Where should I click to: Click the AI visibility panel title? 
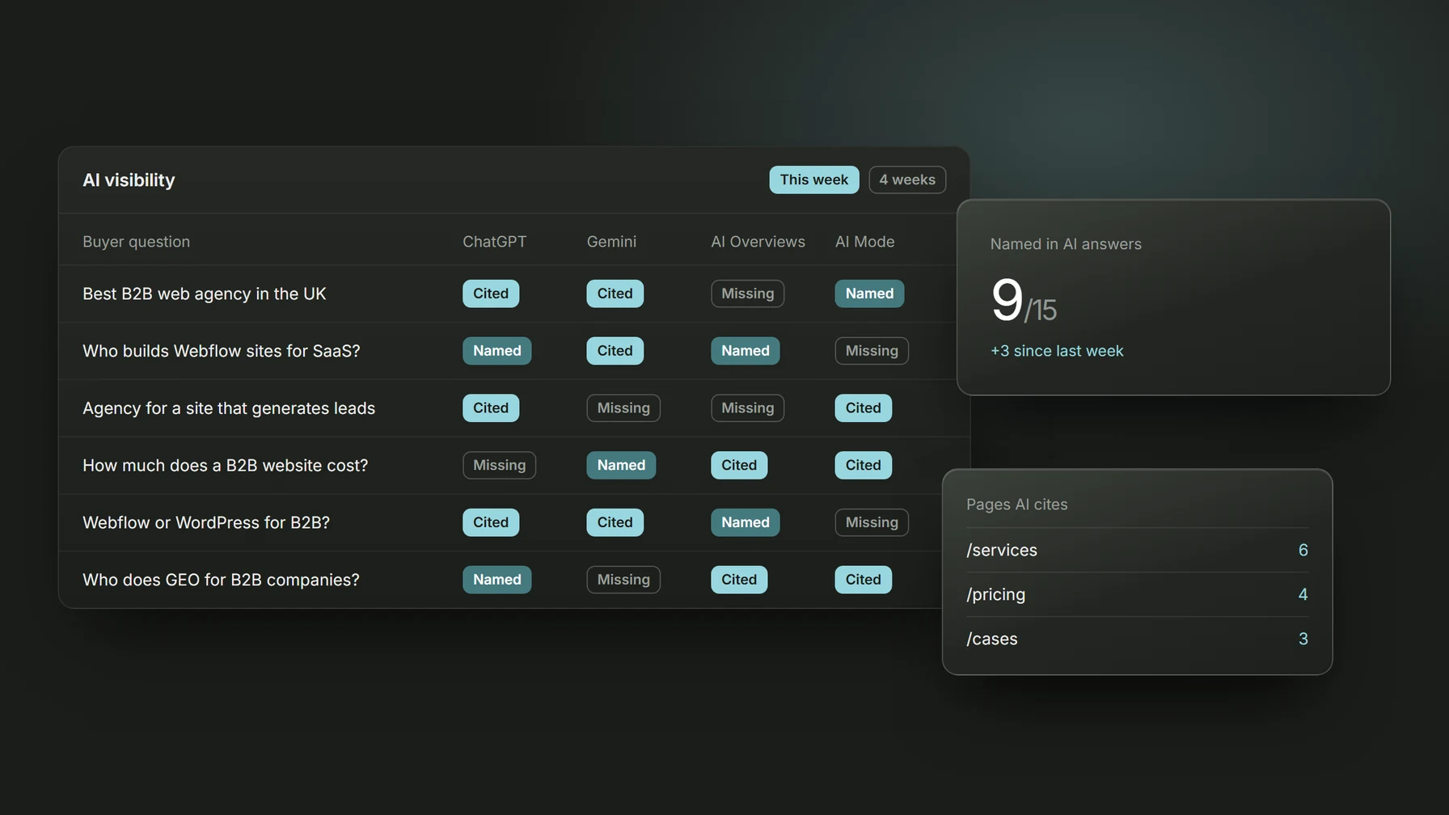point(129,180)
